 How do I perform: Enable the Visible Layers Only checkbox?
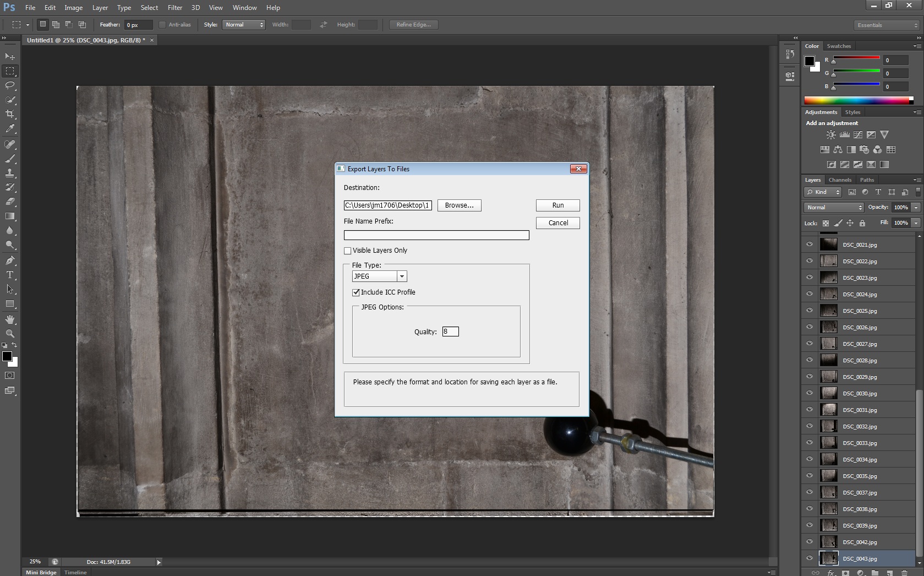point(348,251)
